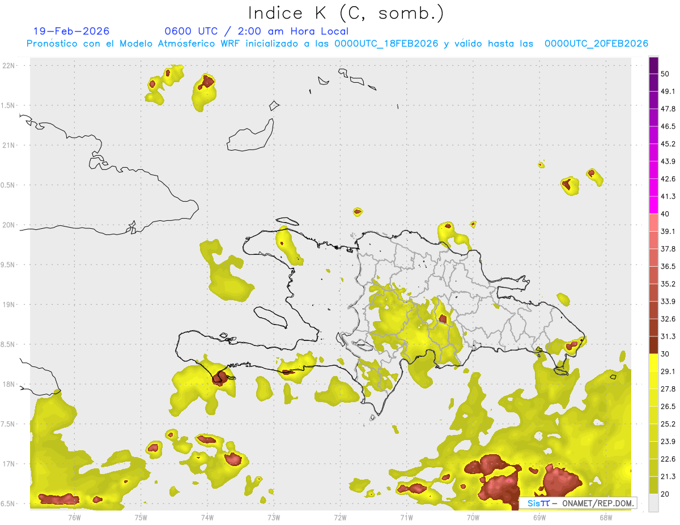
Task: Click the colorbar value '22.6'
Action: [668, 459]
